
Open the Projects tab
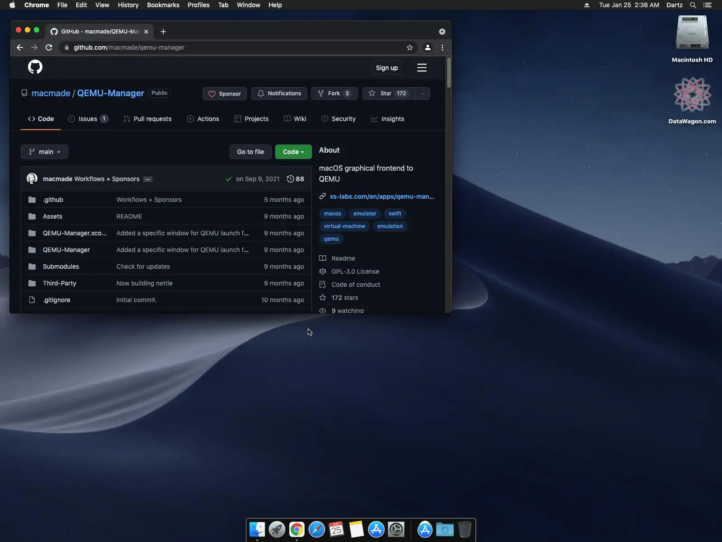[x=251, y=119]
